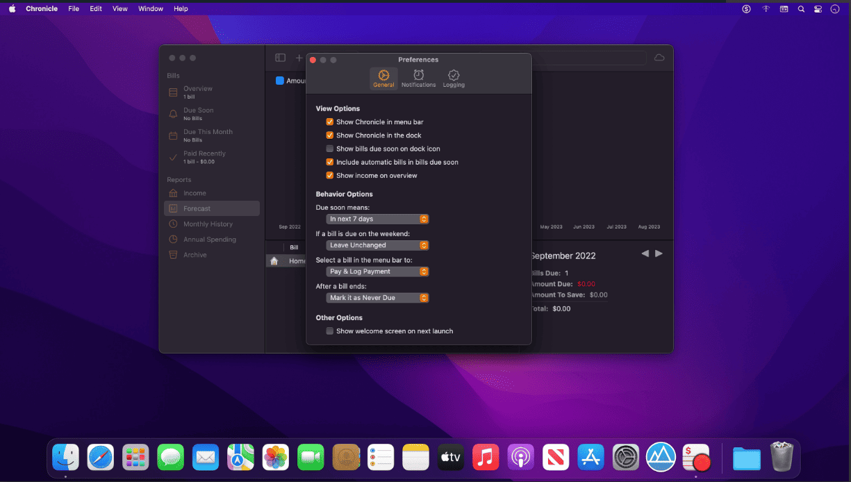This screenshot has height=482, width=851.
Task: Go to previous month with left arrow
Action: pyautogui.click(x=645, y=254)
